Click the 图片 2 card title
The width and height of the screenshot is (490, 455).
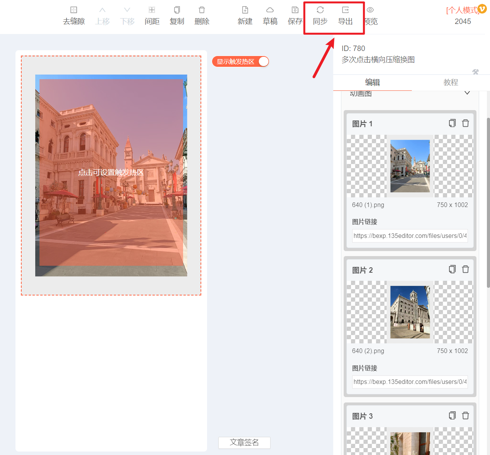coord(362,270)
